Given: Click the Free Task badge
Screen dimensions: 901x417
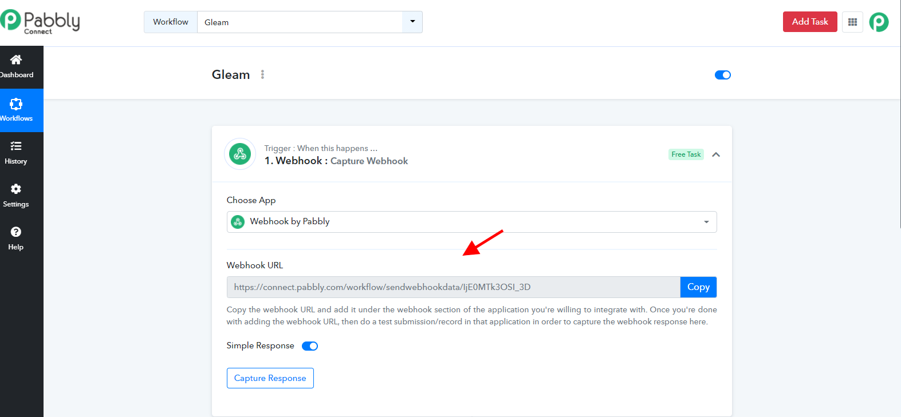Looking at the screenshot, I should [686, 154].
